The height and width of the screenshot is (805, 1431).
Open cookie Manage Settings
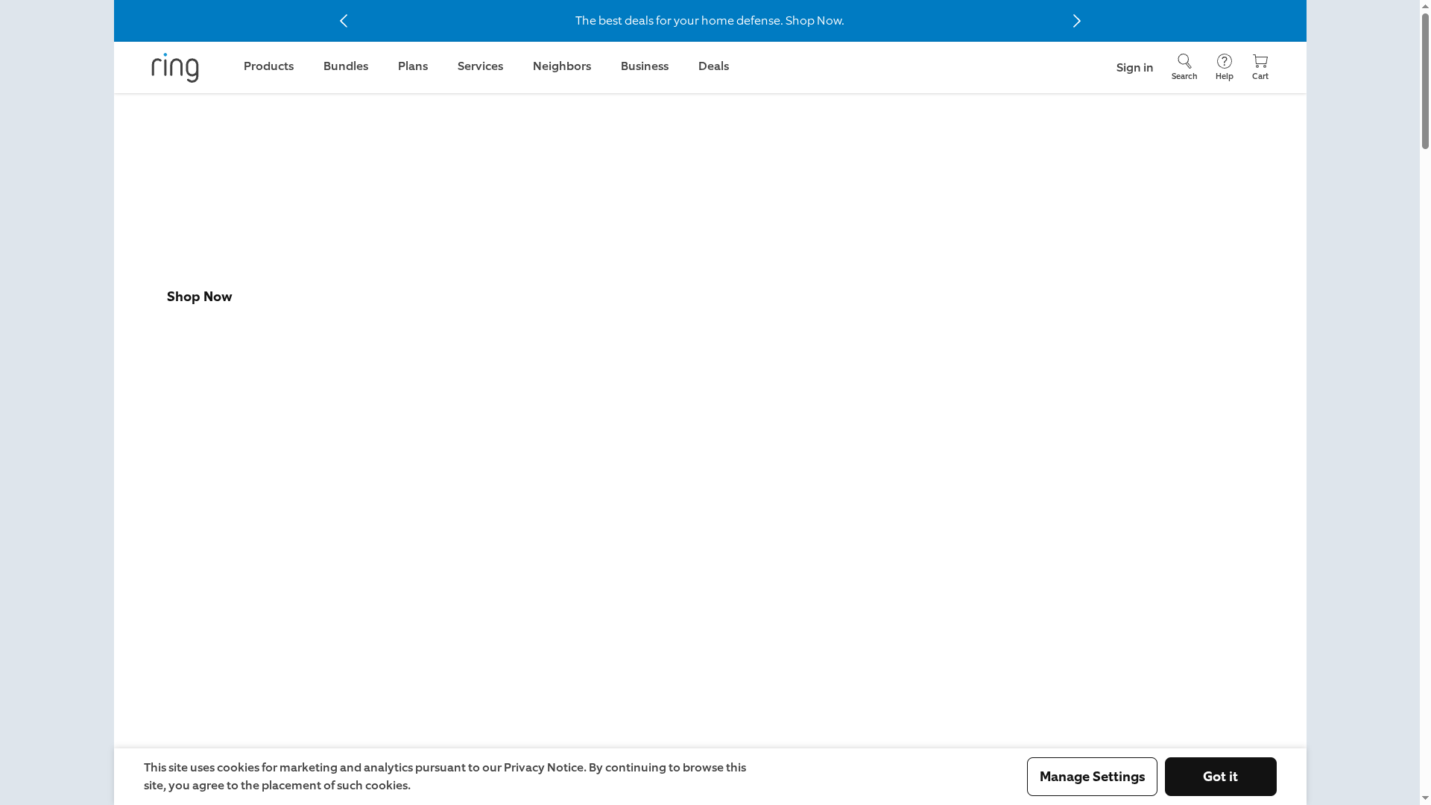1091,776
